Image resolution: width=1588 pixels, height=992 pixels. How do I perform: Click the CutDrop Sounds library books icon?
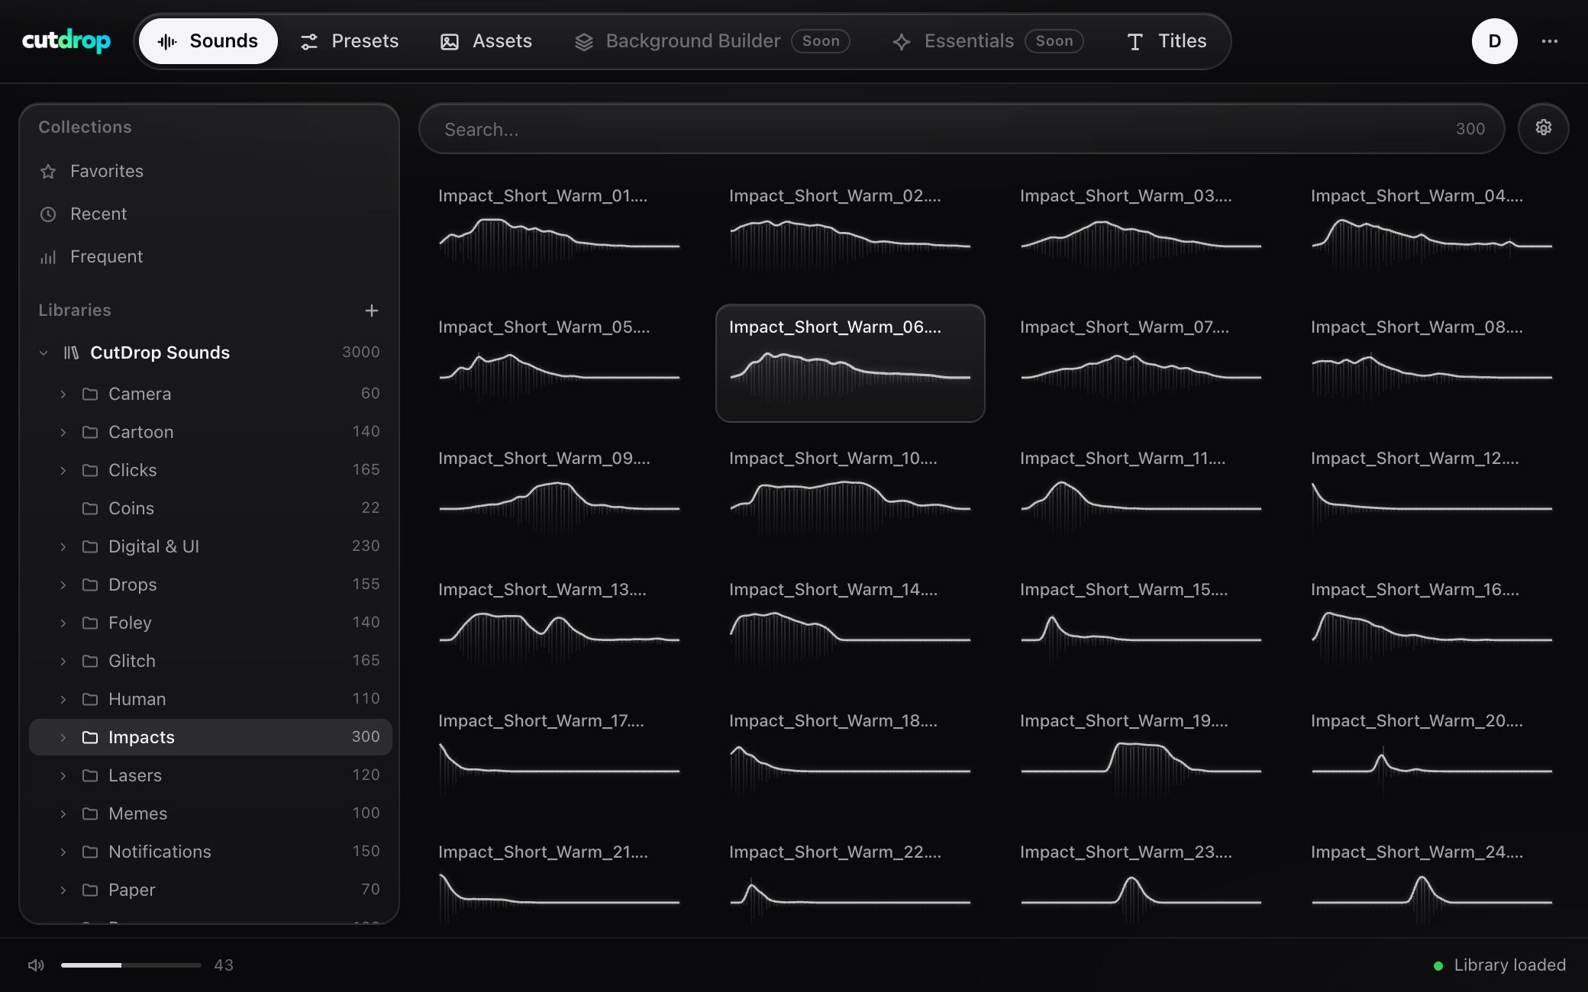click(x=71, y=353)
